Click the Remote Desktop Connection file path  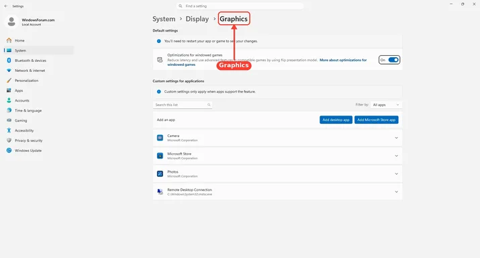pos(189,194)
